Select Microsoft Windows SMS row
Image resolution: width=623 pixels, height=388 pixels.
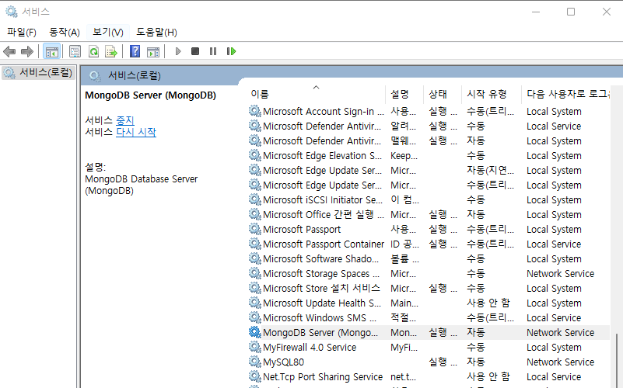(429, 318)
